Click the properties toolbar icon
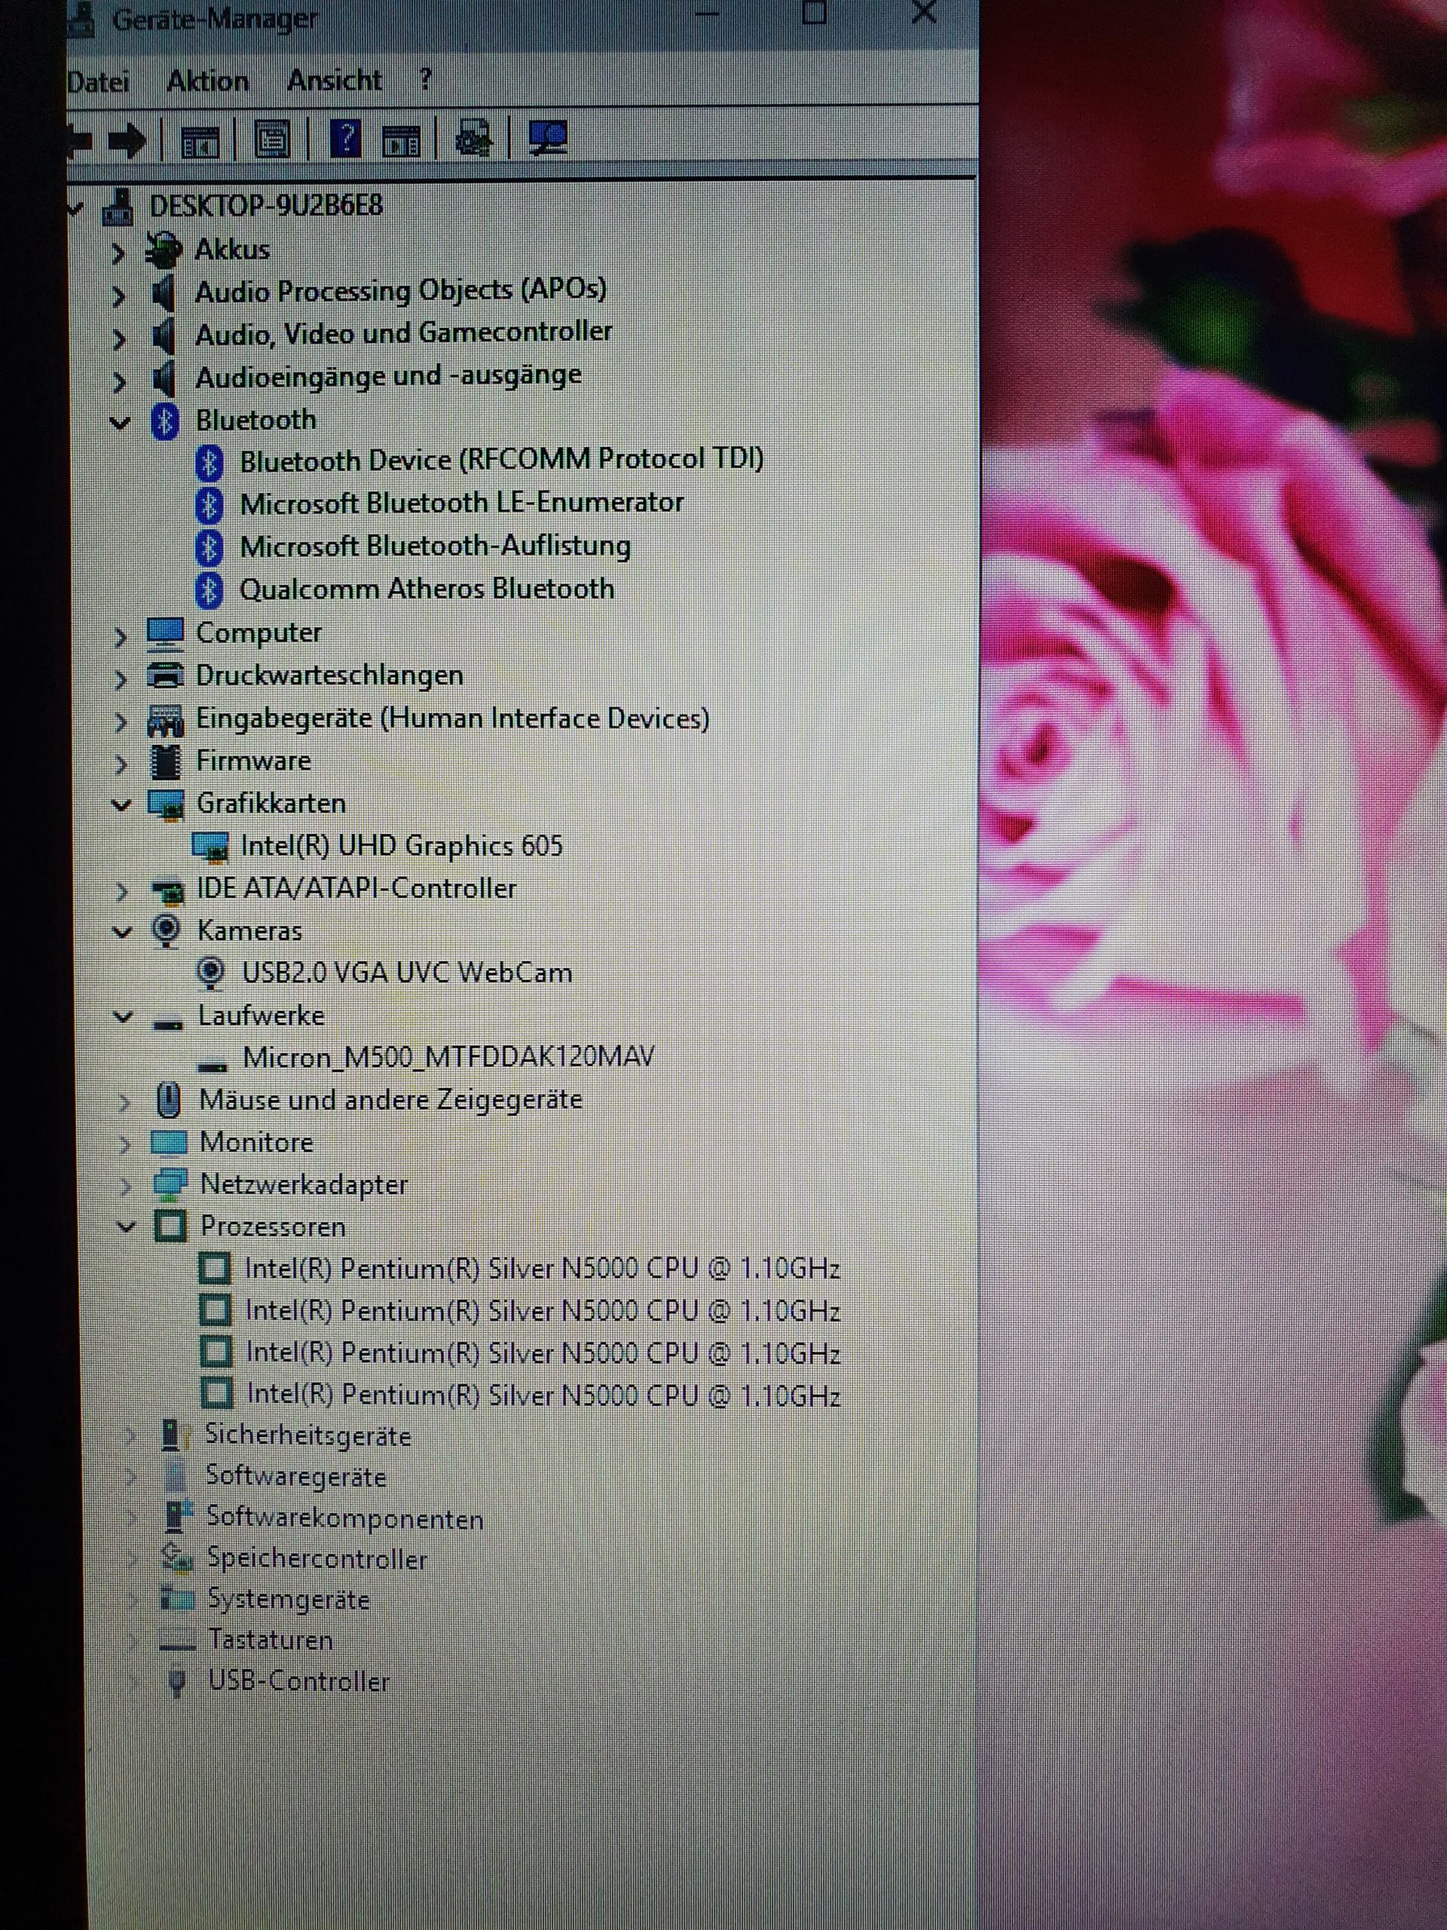Image resolution: width=1447 pixels, height=1930 pixels. 272,139
